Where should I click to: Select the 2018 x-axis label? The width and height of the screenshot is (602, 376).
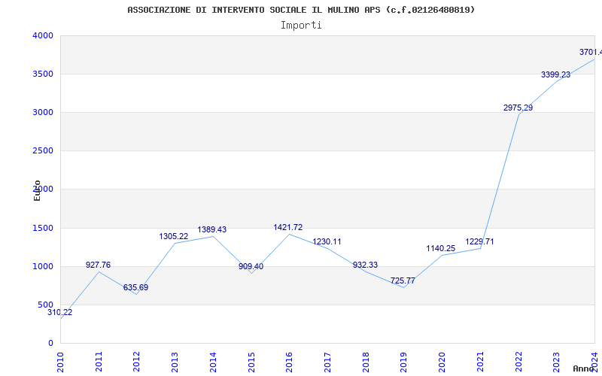coord(366,362)
